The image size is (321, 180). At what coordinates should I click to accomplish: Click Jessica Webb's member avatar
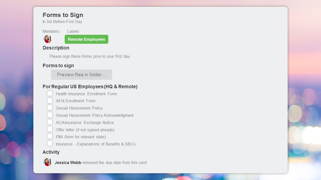point(47,39)
